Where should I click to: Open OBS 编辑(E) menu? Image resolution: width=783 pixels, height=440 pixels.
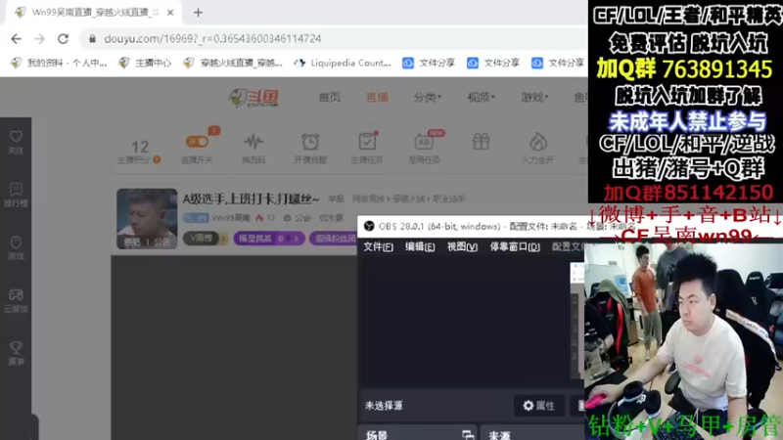(x=420, y=247)
